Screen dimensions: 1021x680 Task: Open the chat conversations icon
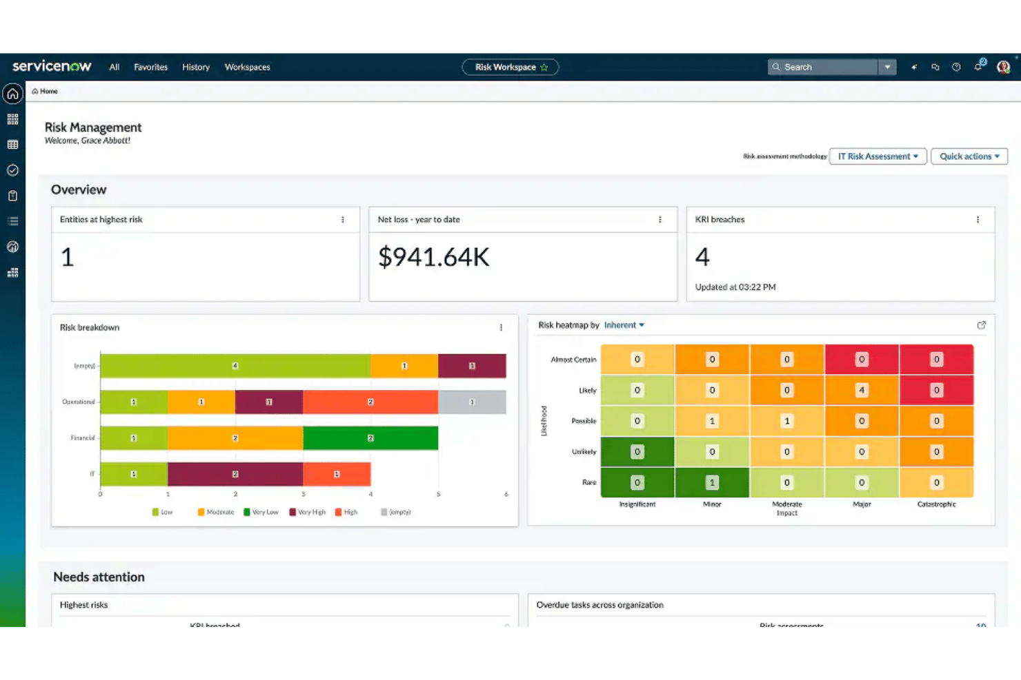935,67
